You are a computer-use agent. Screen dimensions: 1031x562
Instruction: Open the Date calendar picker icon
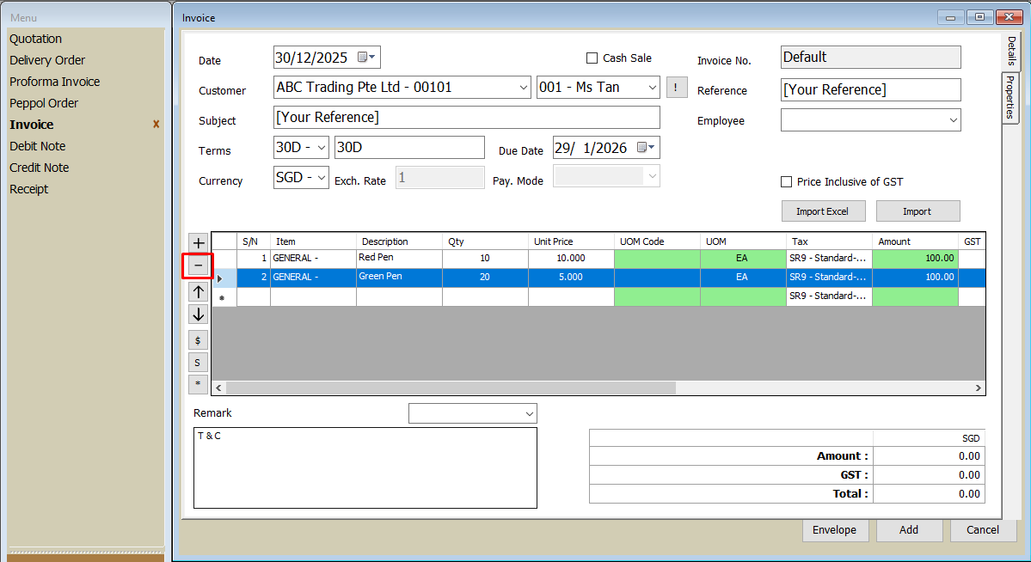[x=366, y=58]
